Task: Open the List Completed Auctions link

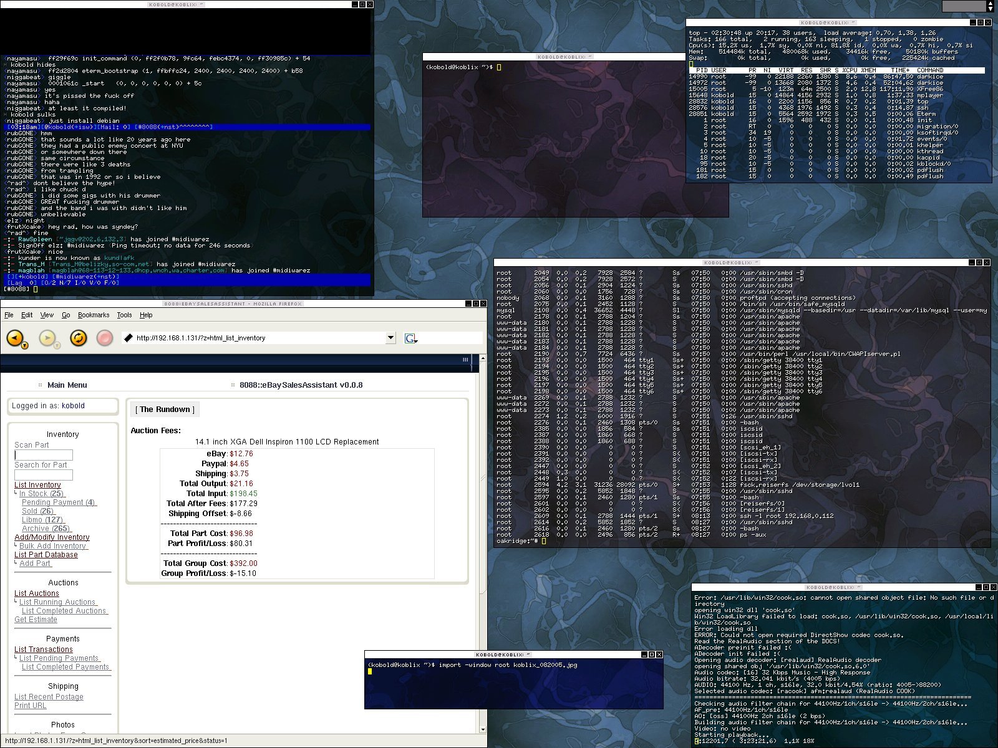Action: tap(65, 611)
